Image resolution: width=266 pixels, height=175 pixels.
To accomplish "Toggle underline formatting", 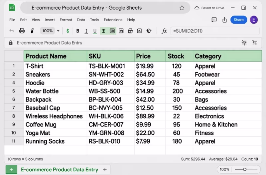I will (x=95, y=31).
